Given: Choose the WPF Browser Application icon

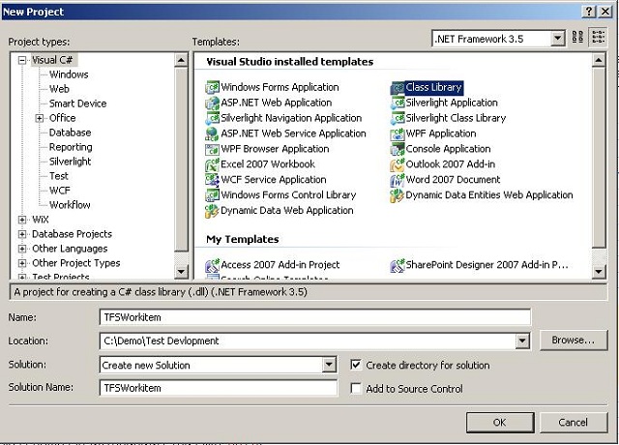Looking at the screenshot, I should coord(212,149).
